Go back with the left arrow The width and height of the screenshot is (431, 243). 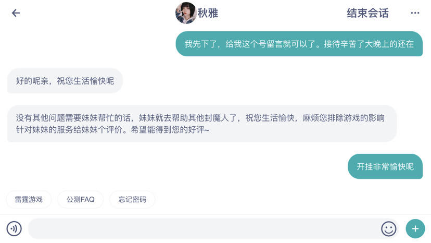(x=16, y=13)
